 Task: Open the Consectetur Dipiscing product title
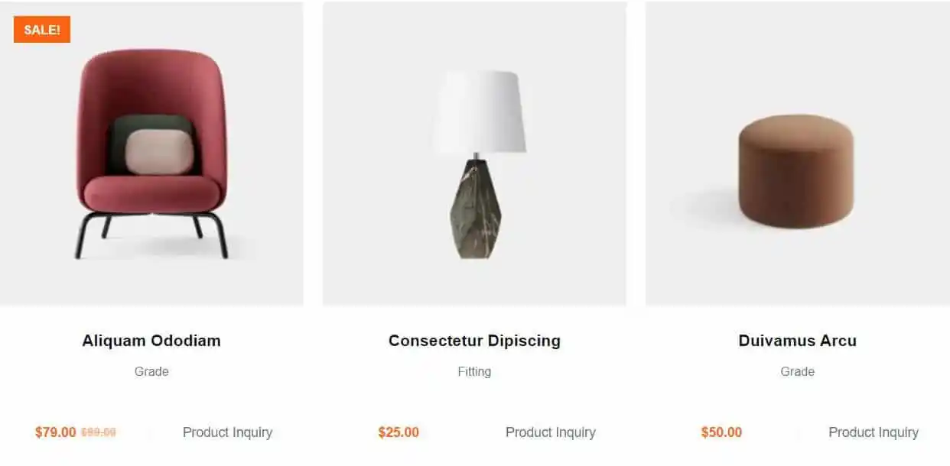[474, 341]
